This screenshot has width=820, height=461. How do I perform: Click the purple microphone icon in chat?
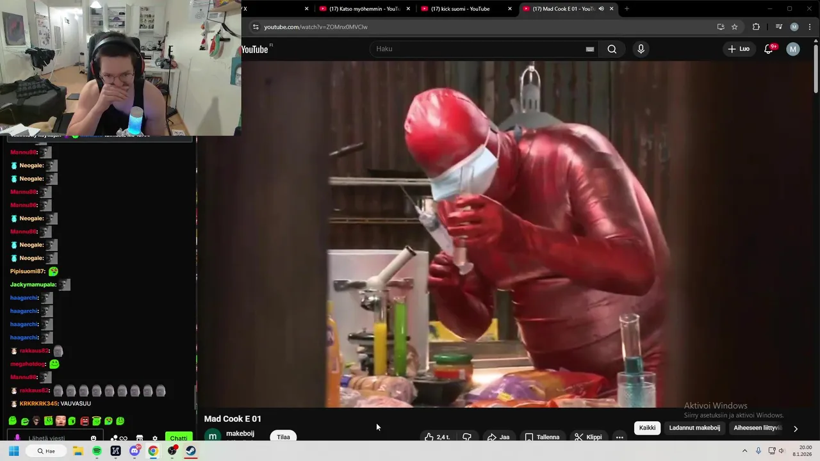coord(17,438)
